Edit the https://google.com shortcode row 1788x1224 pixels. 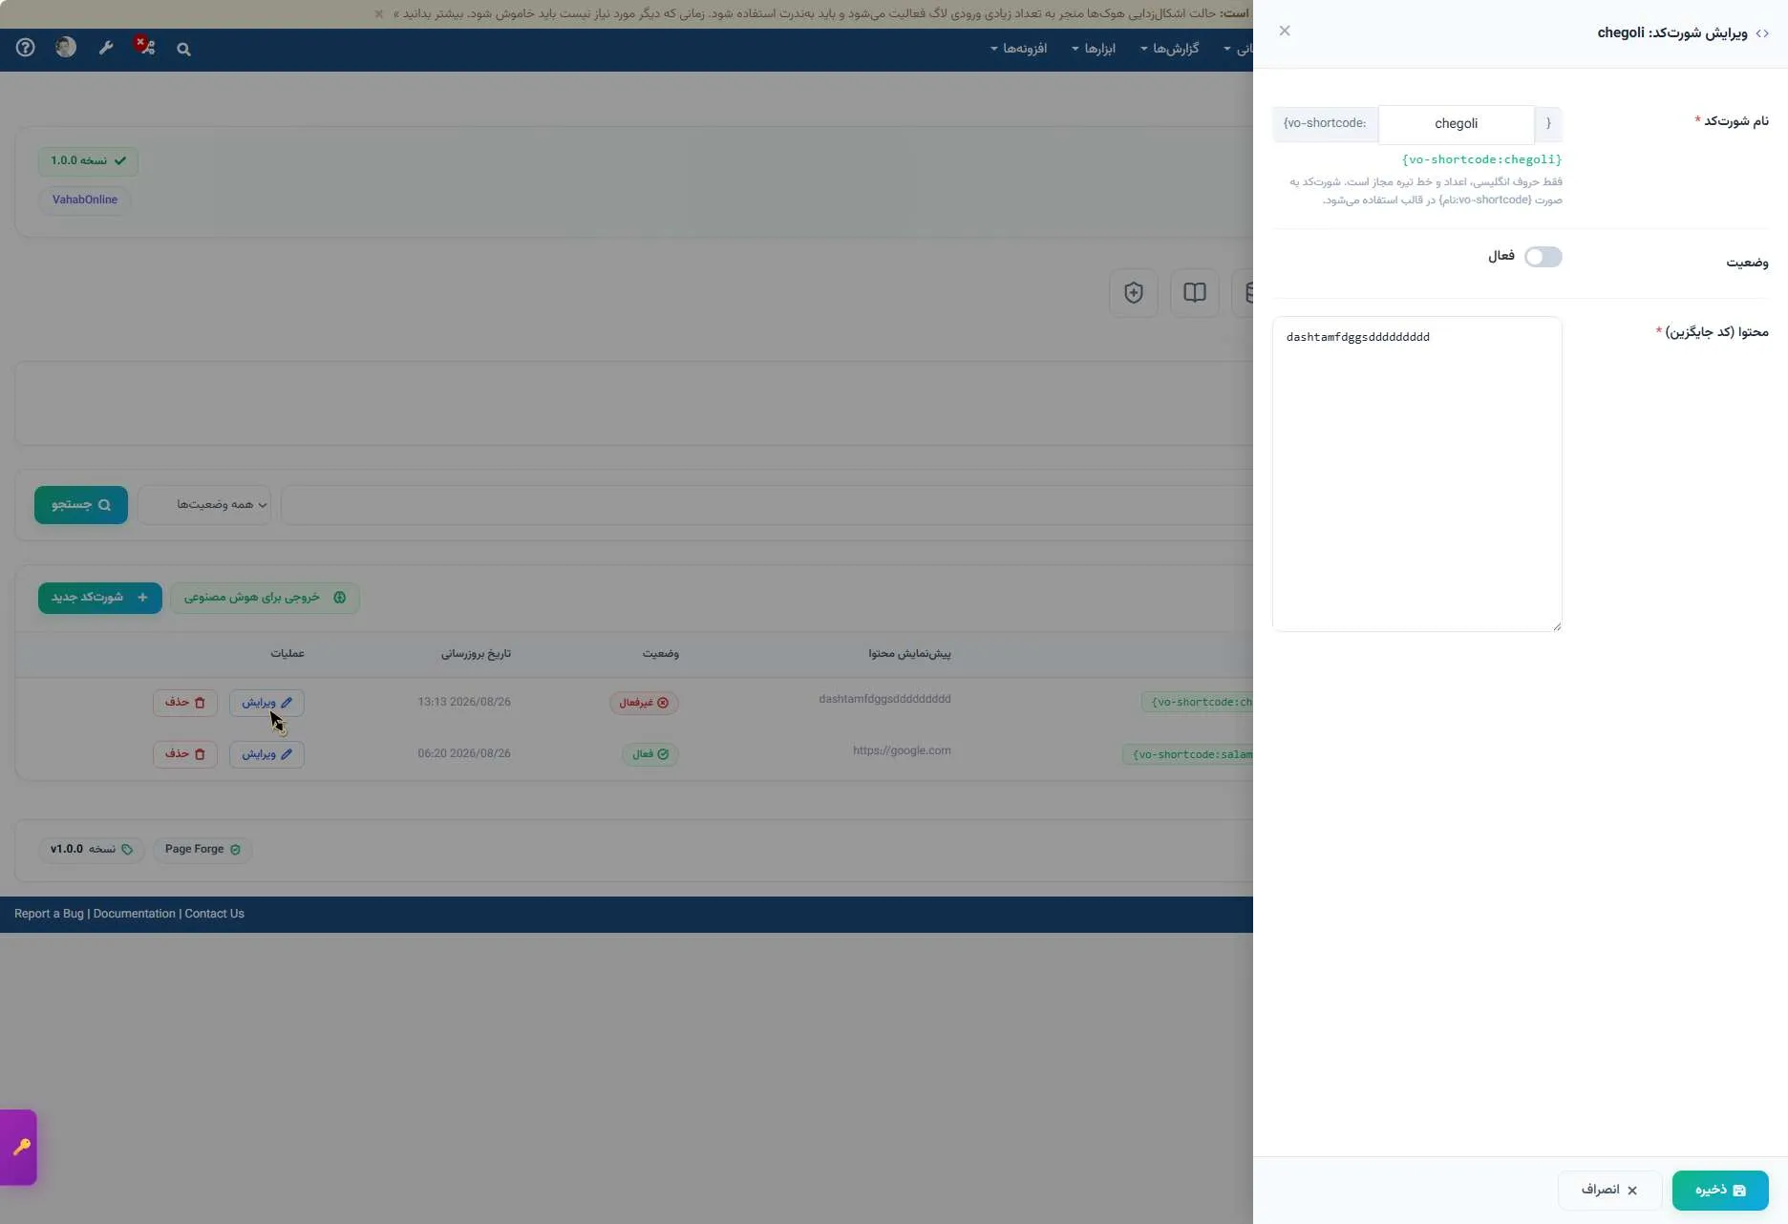(x=266, y=754)
